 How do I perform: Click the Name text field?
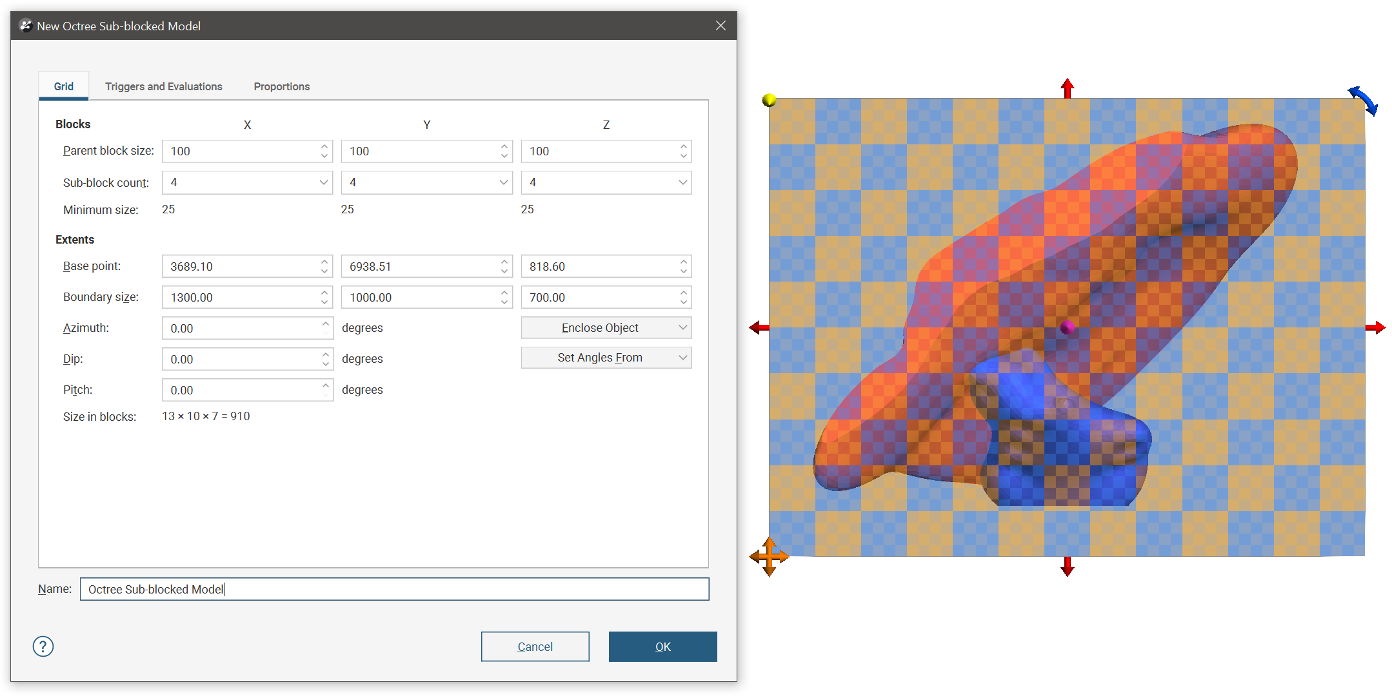click(393, 589)
